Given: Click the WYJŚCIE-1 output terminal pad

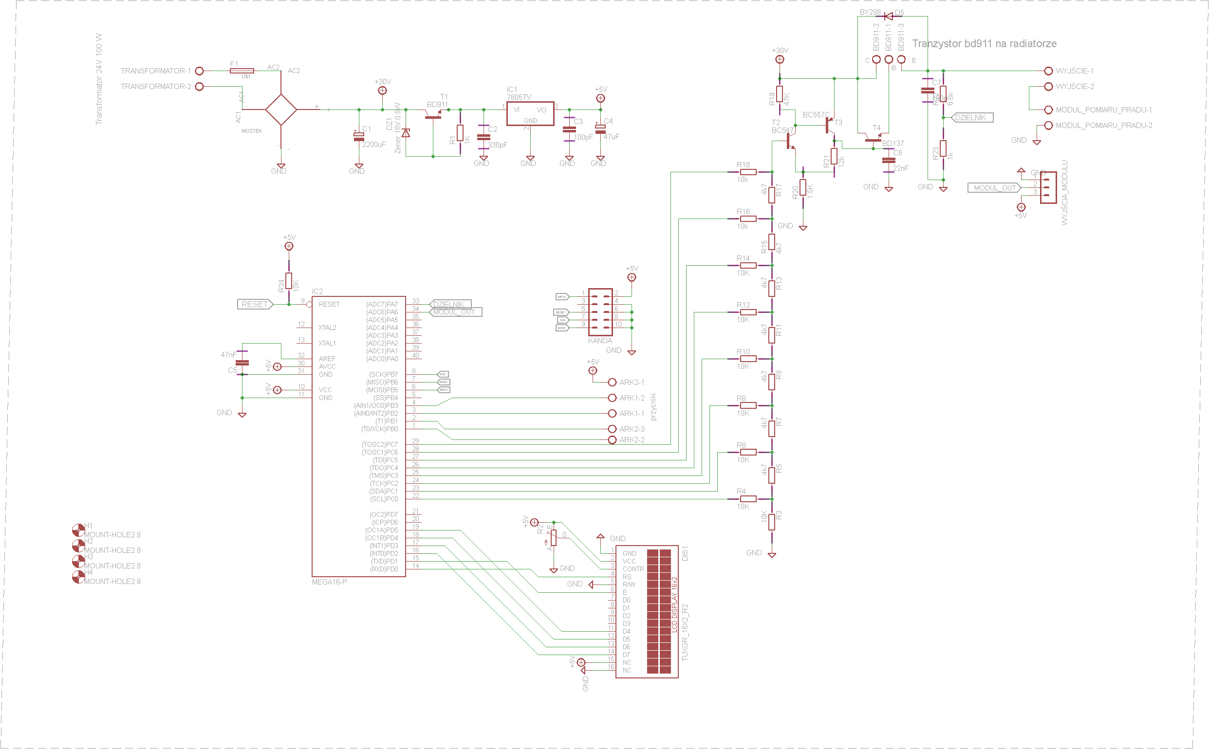Looking at the screenshot, I should click(1048, 71).
